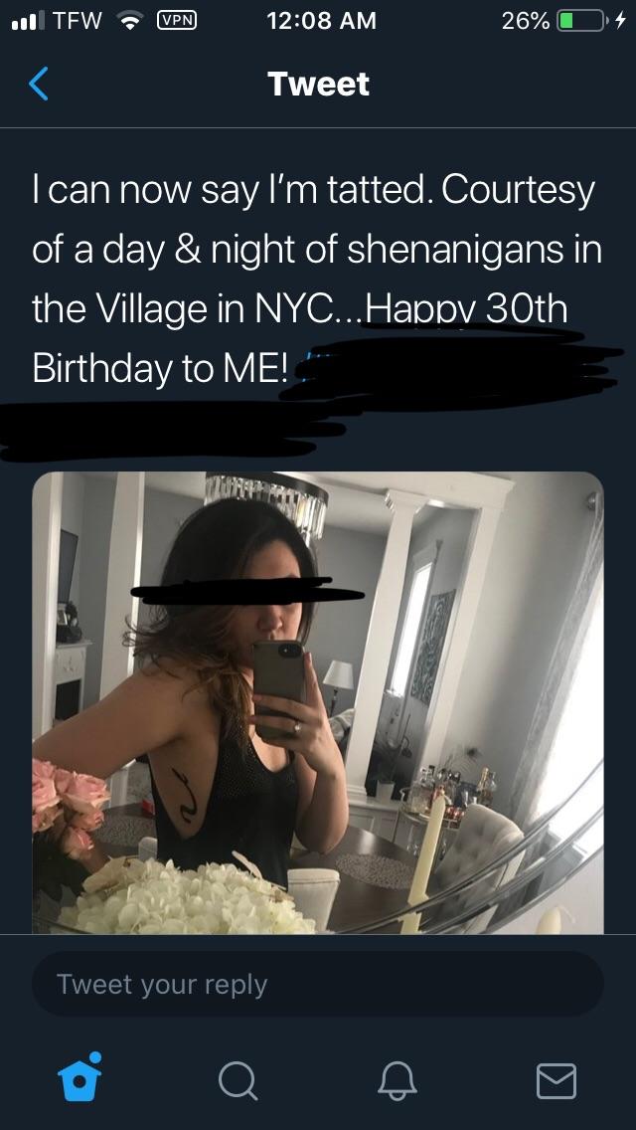Tap the VPN status indicator
Image resolution: width=636 pixels, height=1130 pixels.
[x=177, y=21]
